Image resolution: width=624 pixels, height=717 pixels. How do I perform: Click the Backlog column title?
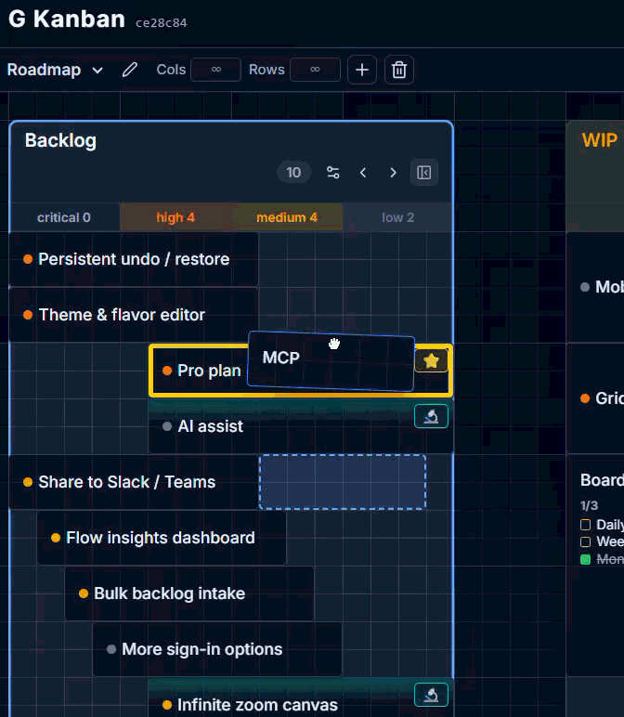60,140
